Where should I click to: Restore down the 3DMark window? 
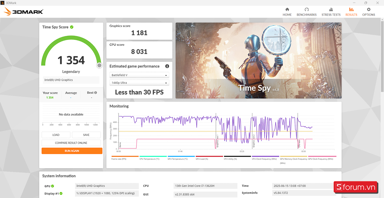tap(366, 3)
